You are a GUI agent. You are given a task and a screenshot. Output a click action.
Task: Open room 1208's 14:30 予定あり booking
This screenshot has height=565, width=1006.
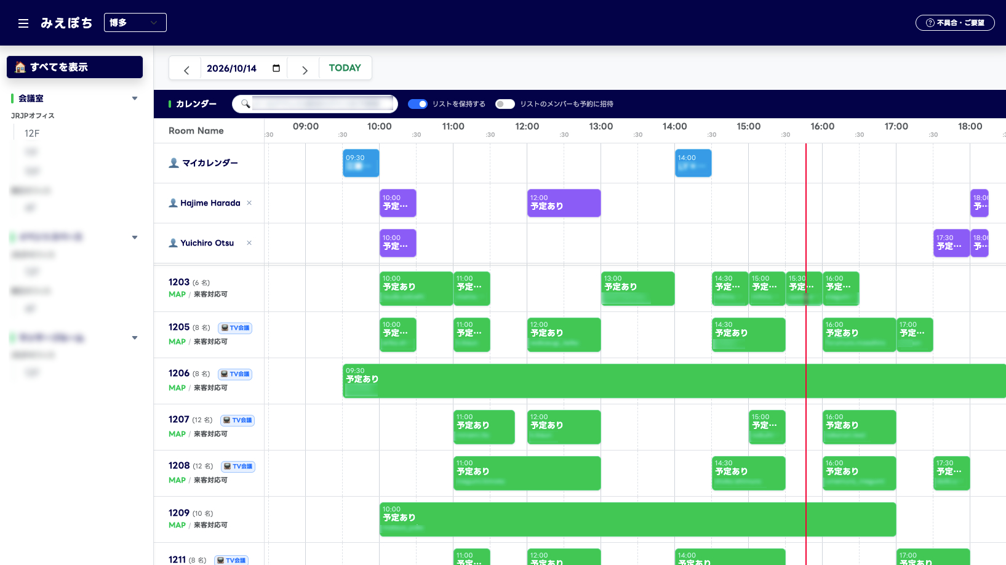749,473
